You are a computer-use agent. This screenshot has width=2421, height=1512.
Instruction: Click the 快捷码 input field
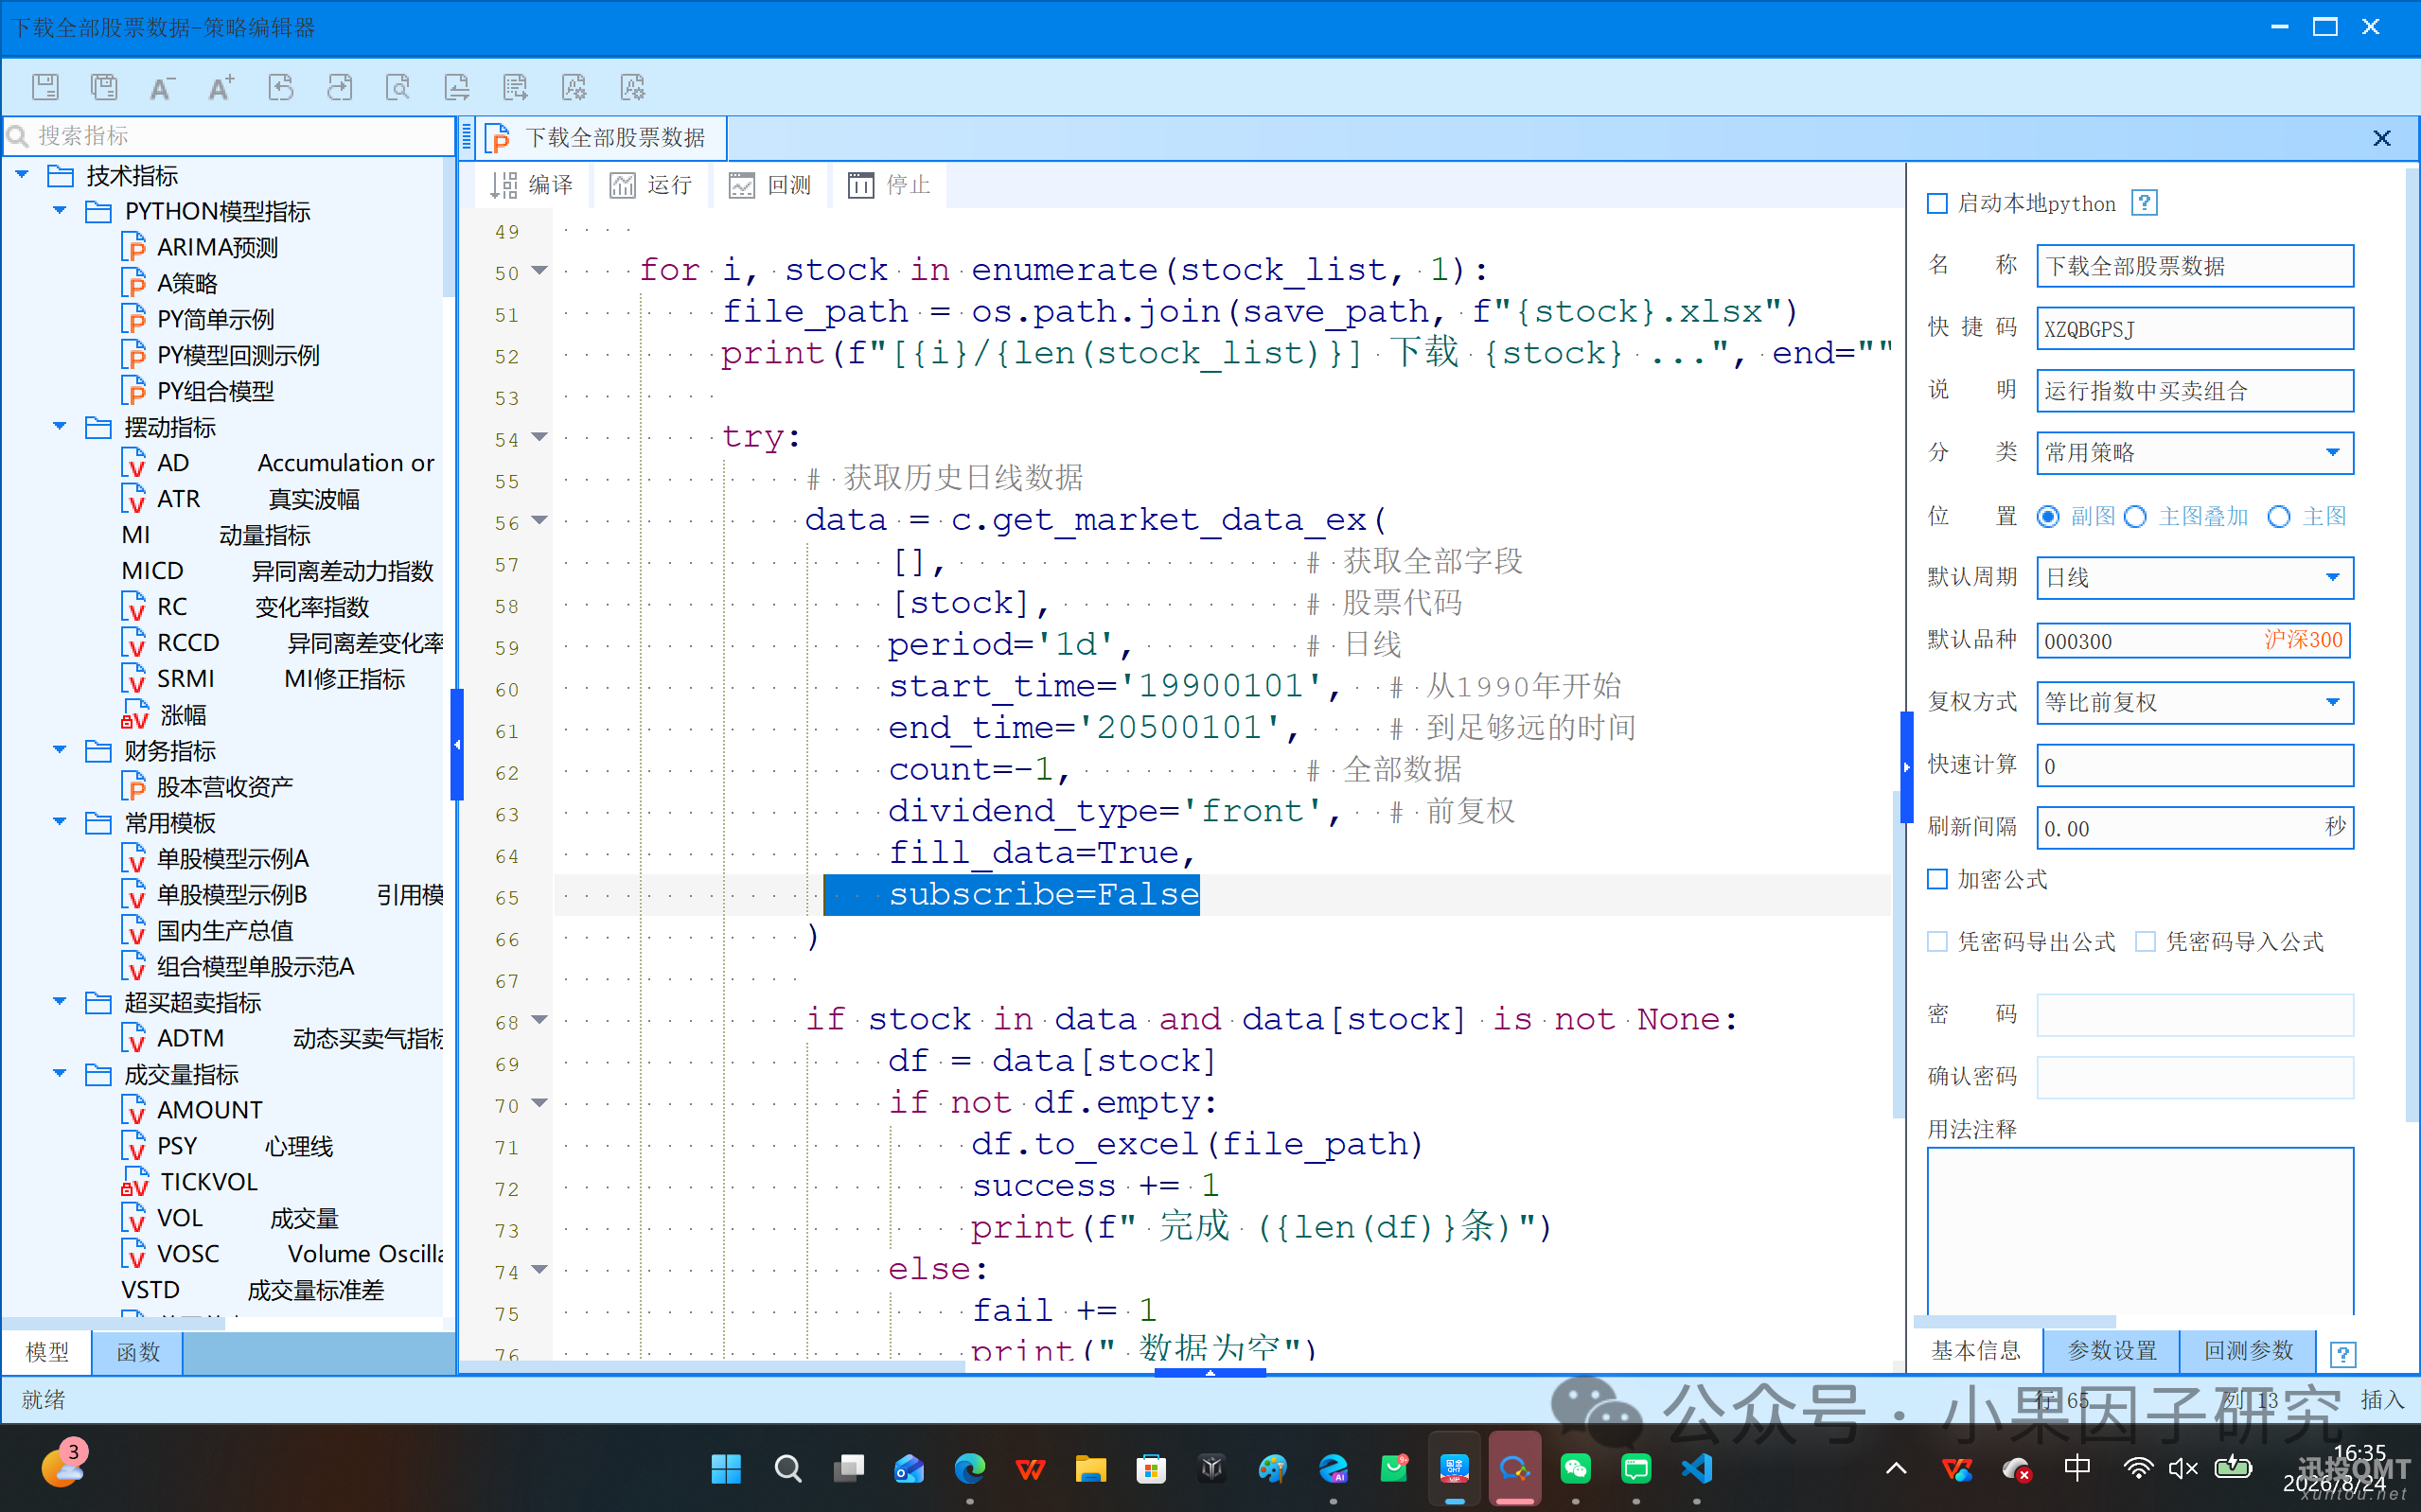pyautogui.click(x=2195, y=329)
